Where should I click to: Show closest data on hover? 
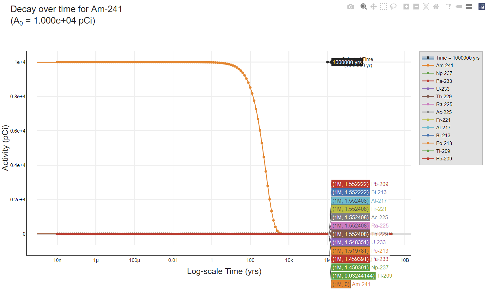[x=459, y=7]
